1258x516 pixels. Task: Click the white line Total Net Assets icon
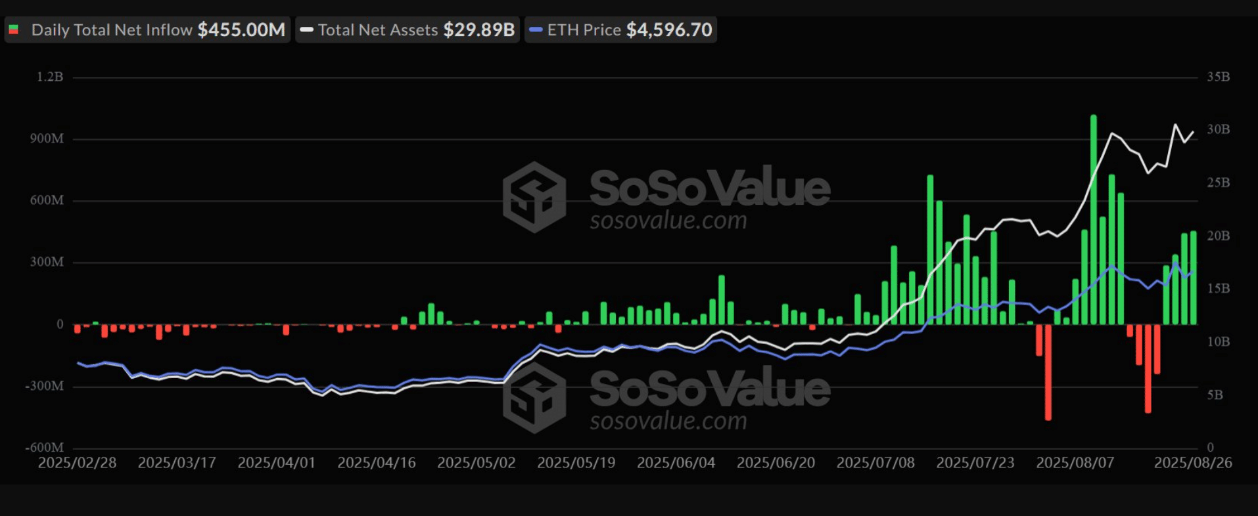(306, 30)
